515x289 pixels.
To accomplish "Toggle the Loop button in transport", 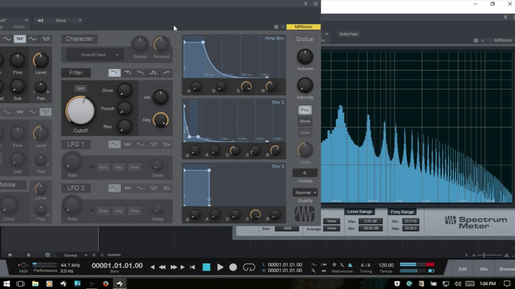I will coord(249,267).
